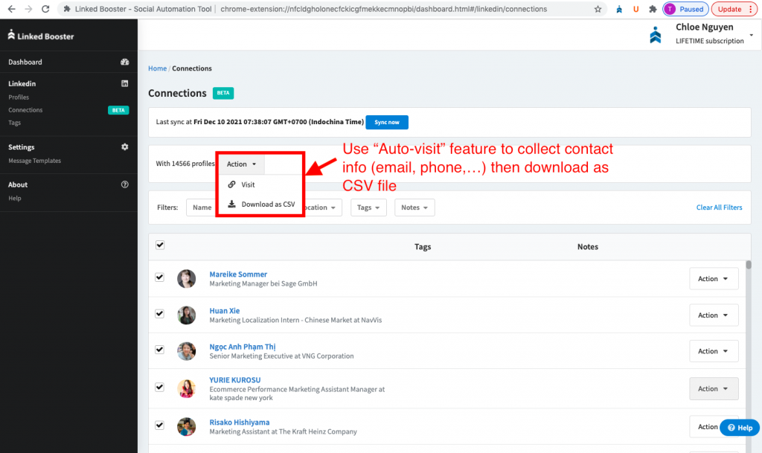The height and width of the screenshot is (453, 762).
Task: Open Connections in the sidebar
Action: (x=25, y=110)
